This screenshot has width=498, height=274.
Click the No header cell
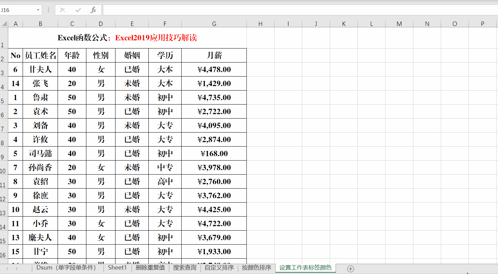coord(15,55)
